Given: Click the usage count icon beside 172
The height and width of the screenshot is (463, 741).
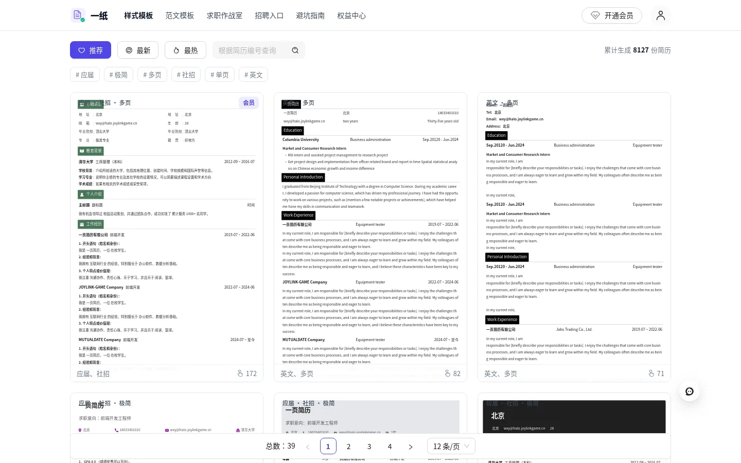Looking at the screenshot, I should 240,373.
